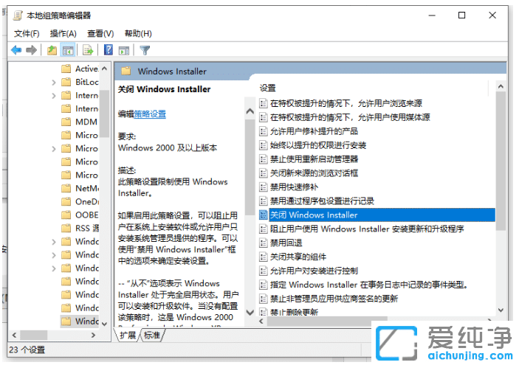Click the tree pane right scroll arrow
The width and height of the screenshot is (519, 365).
click(x=93, y=335)
